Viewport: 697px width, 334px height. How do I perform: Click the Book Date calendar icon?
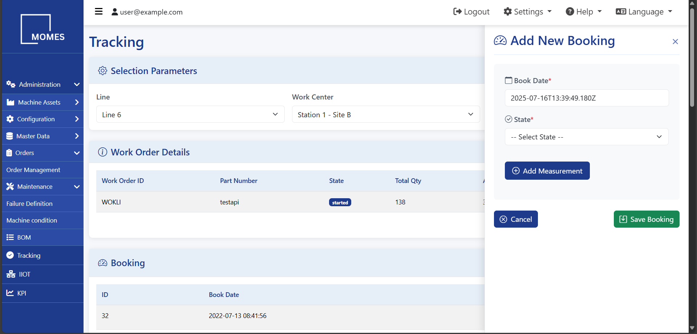508,80
